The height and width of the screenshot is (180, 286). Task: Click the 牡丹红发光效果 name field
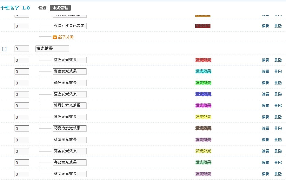[x=70, y=105]
